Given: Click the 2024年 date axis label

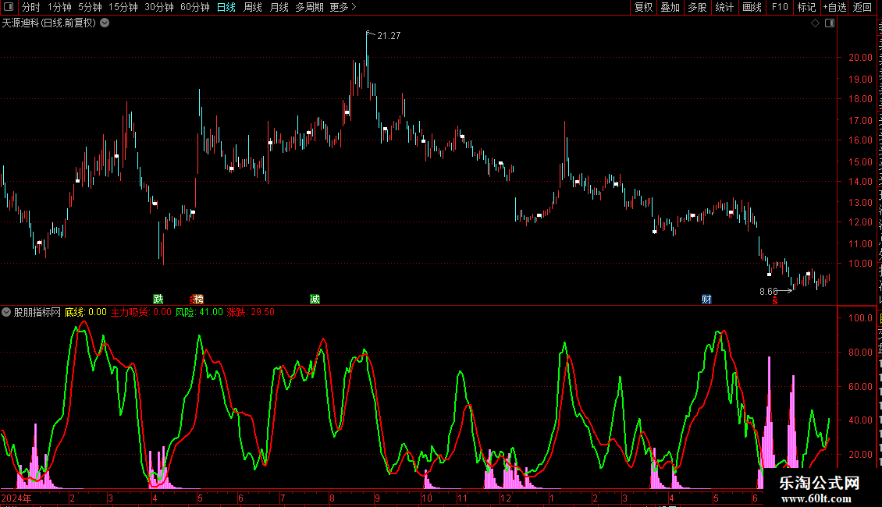Looking at the screenshot, I should click(16, 498).
